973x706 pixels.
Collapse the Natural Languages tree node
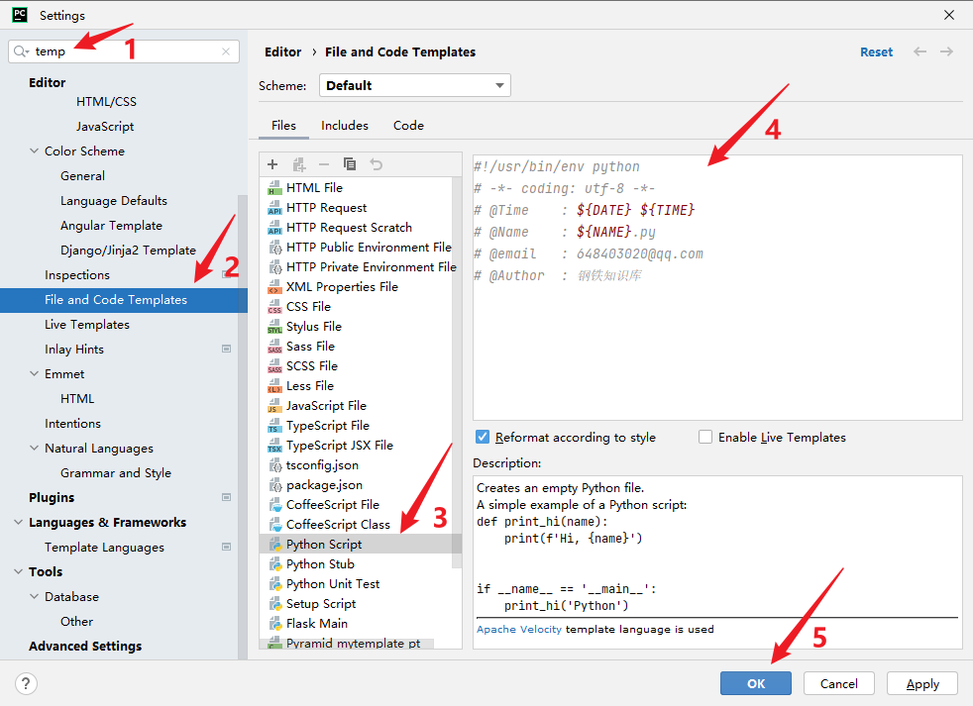34,448
